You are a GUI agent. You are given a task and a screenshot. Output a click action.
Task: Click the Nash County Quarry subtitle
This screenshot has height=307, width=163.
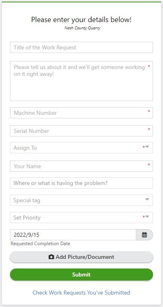(x=82, y=28)
